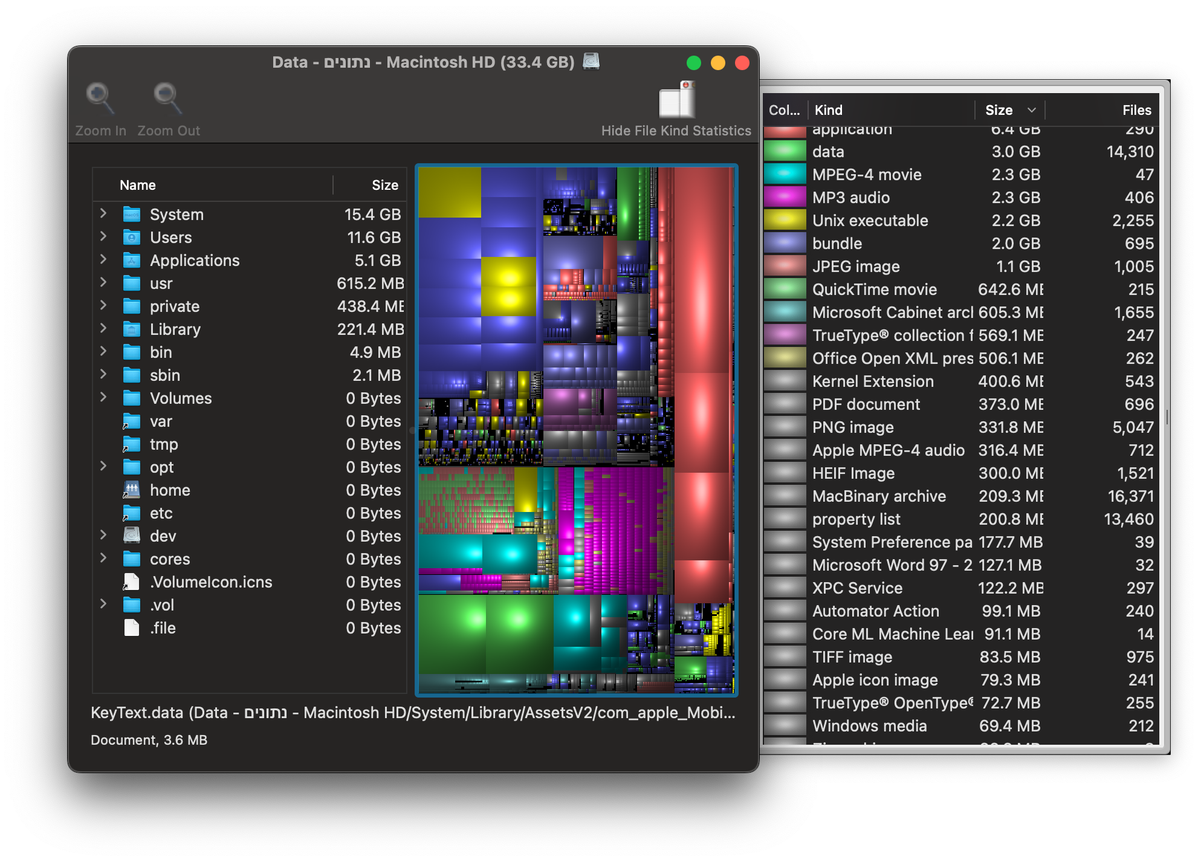The width and height of the screenshot is (1198, 862).
Task: Select the Applications folder icon
Action: click(x=132, y=261)
